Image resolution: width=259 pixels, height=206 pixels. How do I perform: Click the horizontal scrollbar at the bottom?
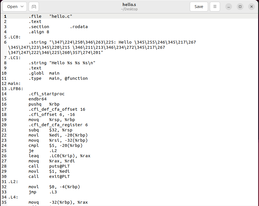click(129, 205)
